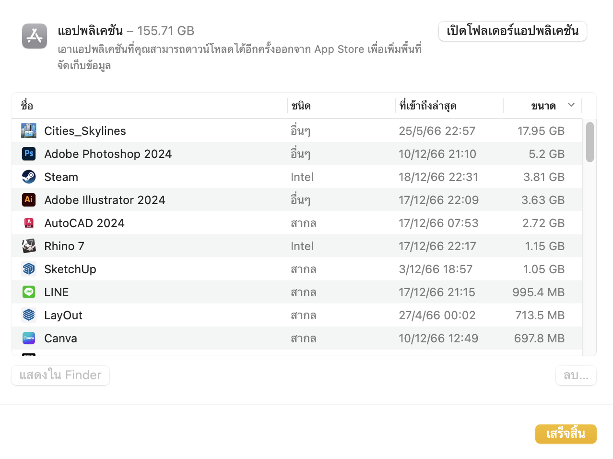Sort by ที่เข้าถึงล่าสุด column header
613x459 pixels.
(x=428, y=106)
